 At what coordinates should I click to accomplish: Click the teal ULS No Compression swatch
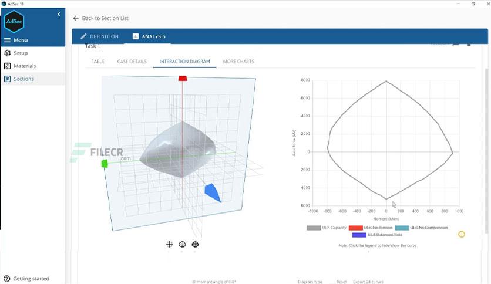click(402, 228)
